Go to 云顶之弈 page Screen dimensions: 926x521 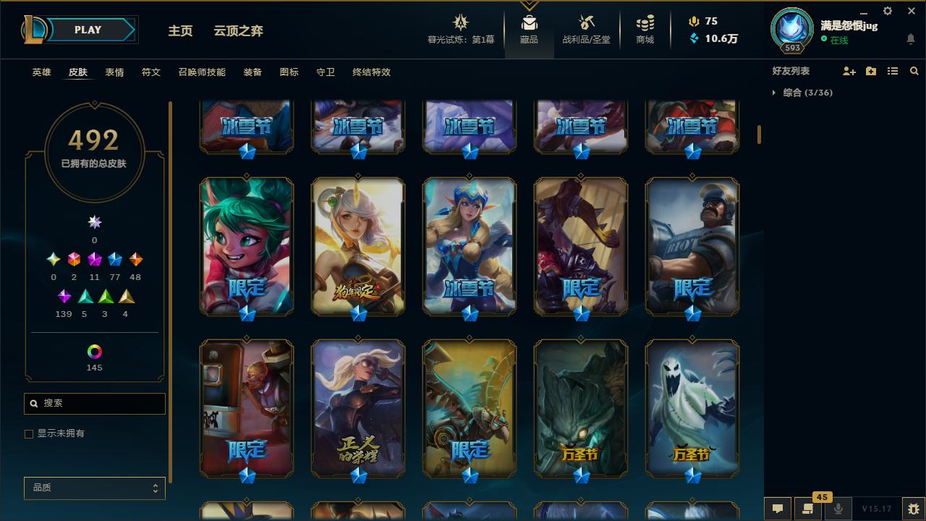point(238,30)
